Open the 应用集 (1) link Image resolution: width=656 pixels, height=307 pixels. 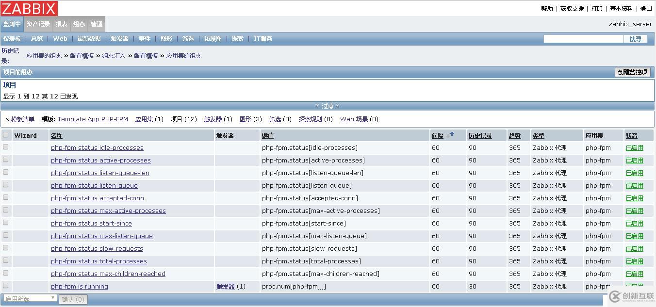(144, 119)
